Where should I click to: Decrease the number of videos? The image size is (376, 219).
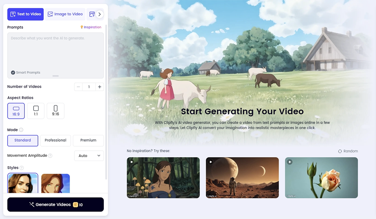pyautogui.click(x=78, y=87)
